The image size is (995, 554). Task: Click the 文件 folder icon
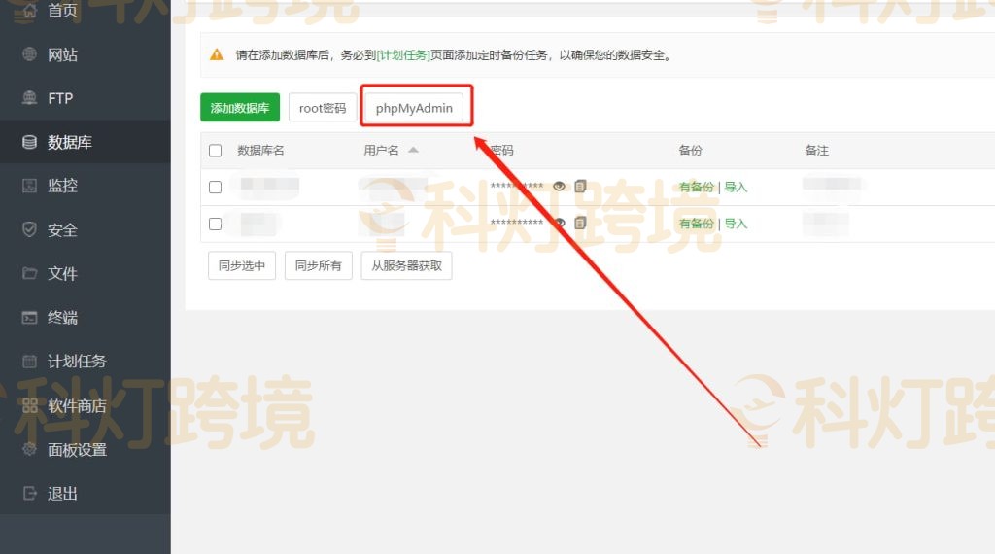click(29, 273)
